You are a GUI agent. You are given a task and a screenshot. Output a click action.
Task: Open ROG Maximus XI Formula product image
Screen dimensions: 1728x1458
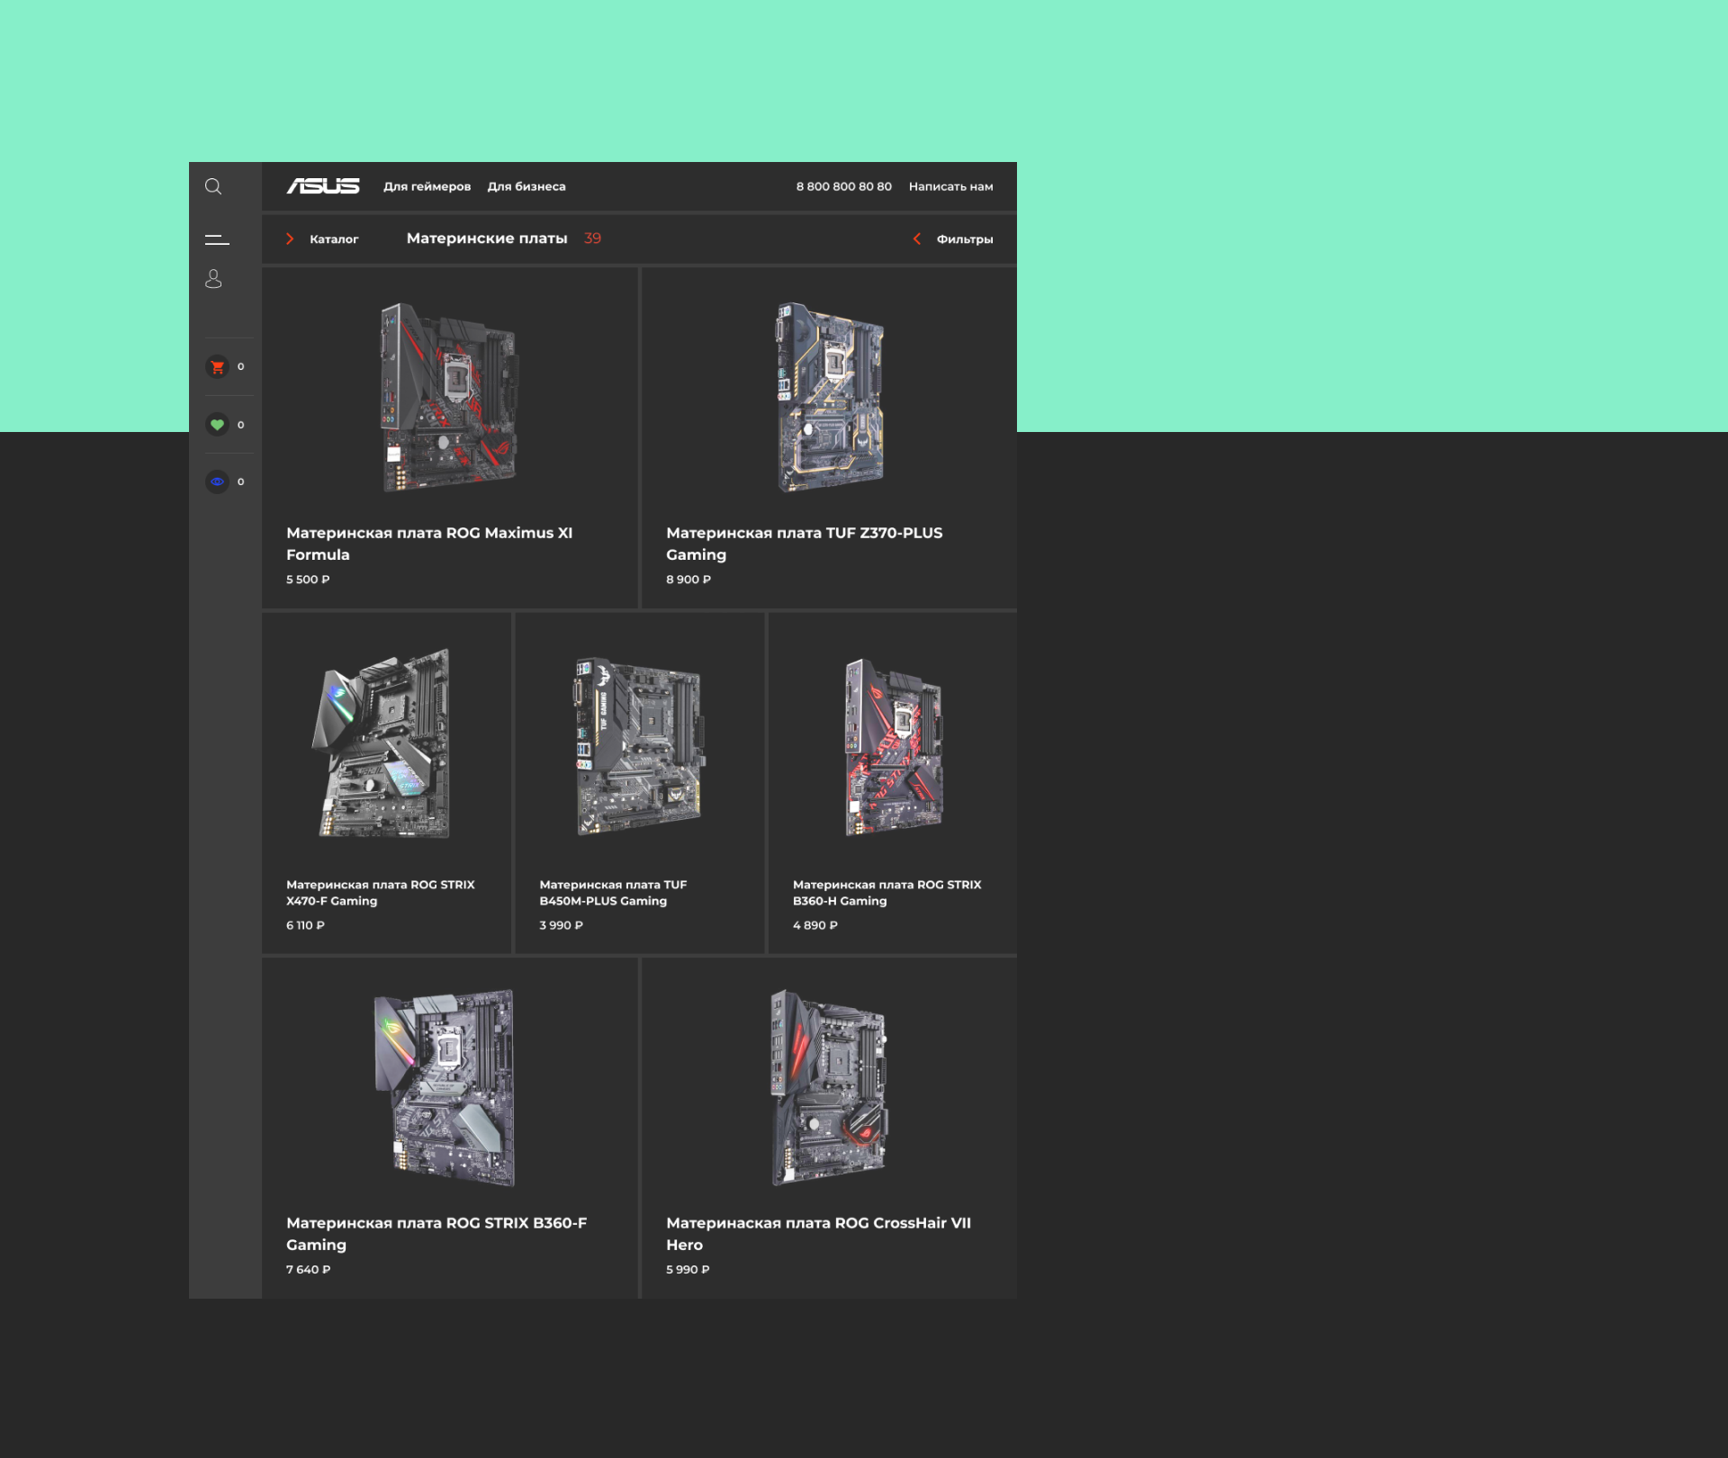coord(449,397)
